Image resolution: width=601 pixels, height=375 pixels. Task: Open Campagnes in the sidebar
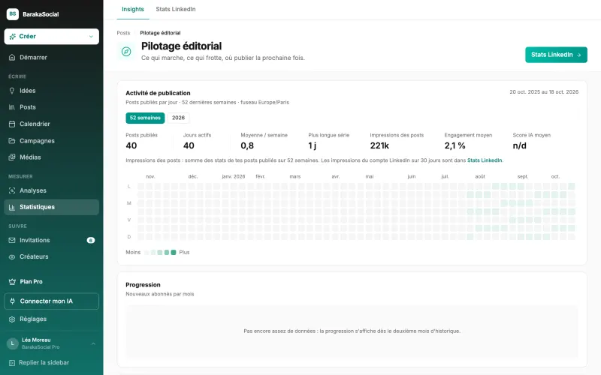coord(51,141)
